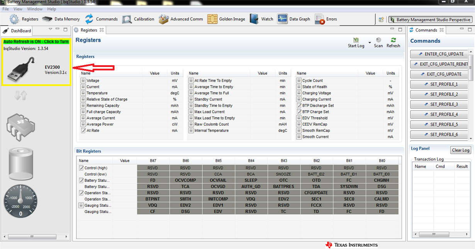Viewport: 475px width, 249px height.
Task: Open DashBoard view menu triangle
Action: coord(50,29)
